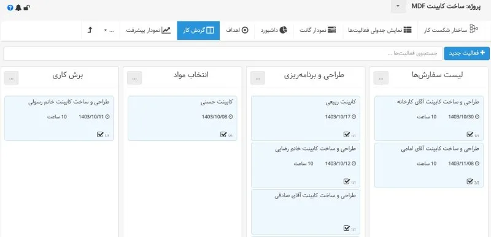Click the help question mark icon
This screenshot has height=237, width=491.
(x=10, y=8)
